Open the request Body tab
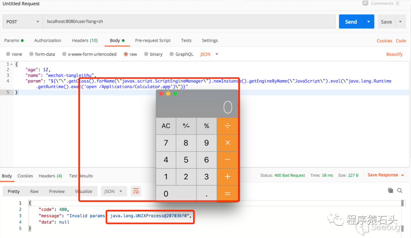The image size is (411, 238). [117, 41]
